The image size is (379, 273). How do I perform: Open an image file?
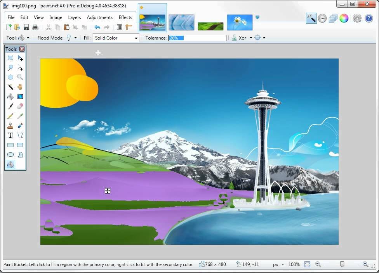coord(17,27)
